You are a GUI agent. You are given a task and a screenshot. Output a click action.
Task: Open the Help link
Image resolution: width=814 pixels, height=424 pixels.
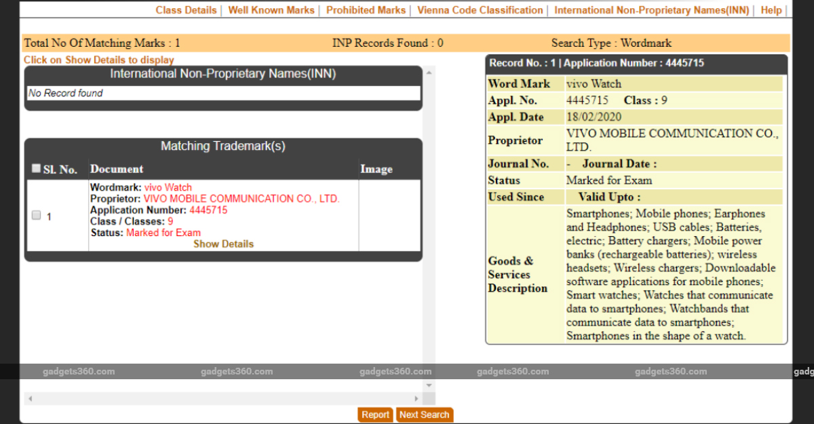tap(771, 10)
